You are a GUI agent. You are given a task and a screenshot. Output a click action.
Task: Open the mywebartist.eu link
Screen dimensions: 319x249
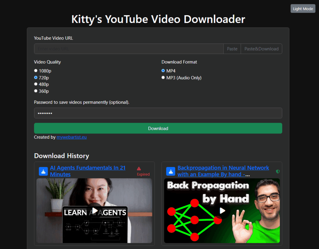click(72, 137)
